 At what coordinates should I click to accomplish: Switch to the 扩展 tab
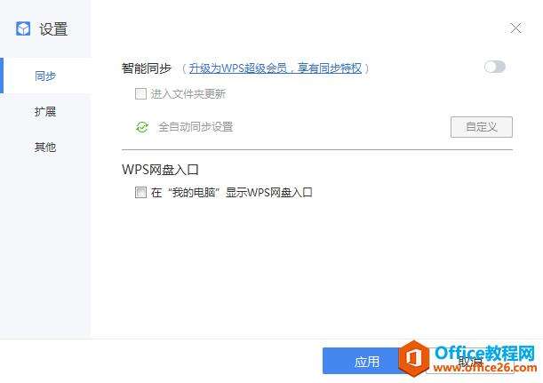tap(45, 111)
